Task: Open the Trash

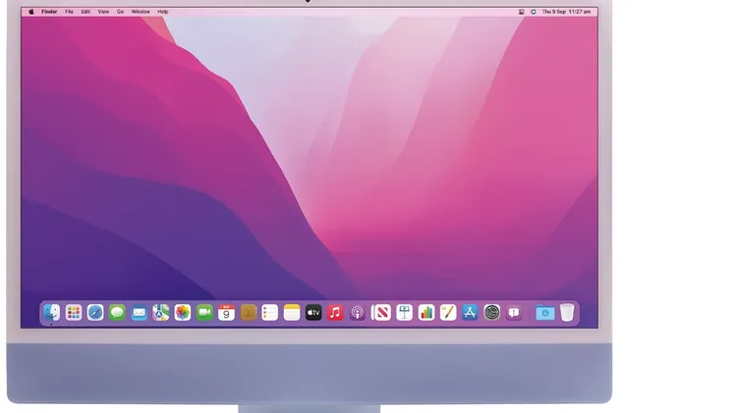Action: [x=567, y=312]
